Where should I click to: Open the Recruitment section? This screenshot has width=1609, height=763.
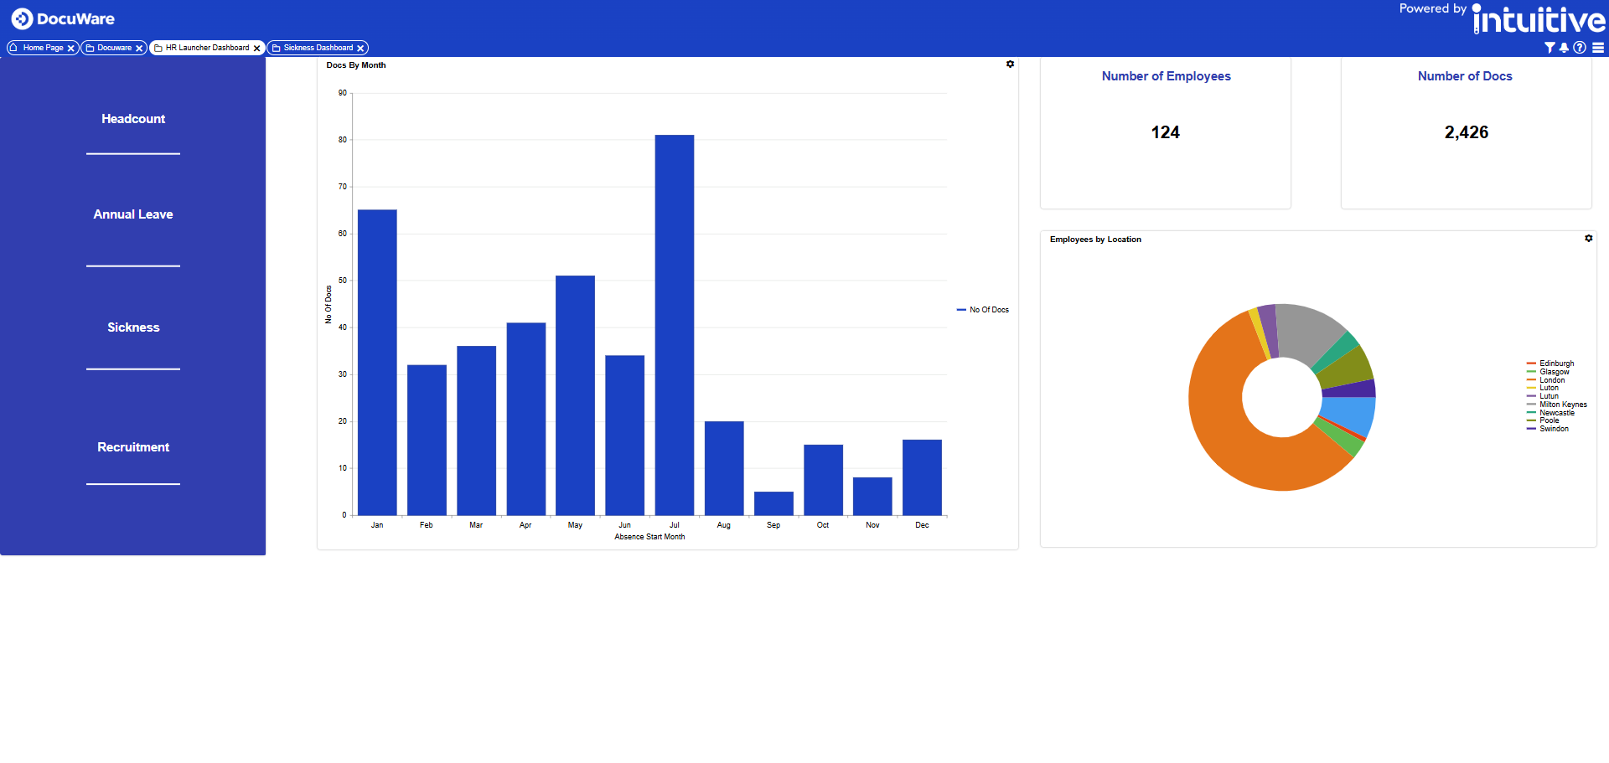pos(133,447)
